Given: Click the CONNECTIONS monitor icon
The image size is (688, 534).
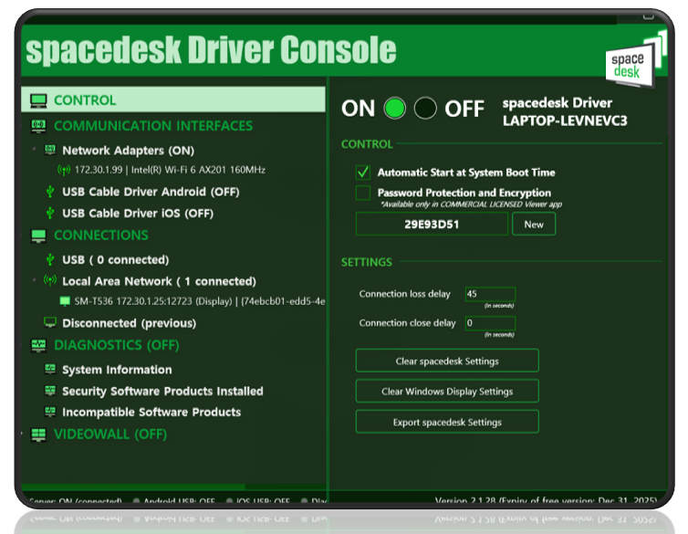Looking at the screenshot, I should (38, 236).
